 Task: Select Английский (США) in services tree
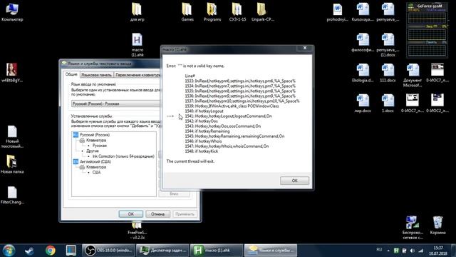click(95, 161)
